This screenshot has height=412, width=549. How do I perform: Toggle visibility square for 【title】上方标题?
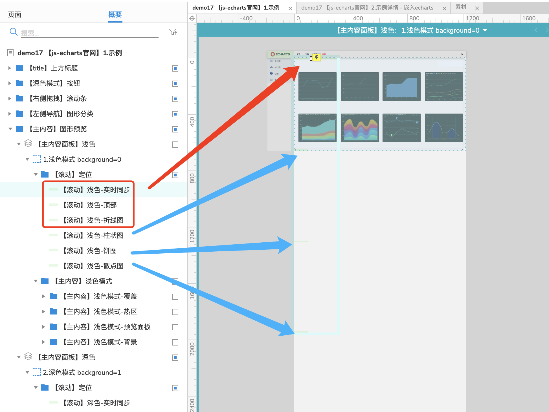point(175,68)
